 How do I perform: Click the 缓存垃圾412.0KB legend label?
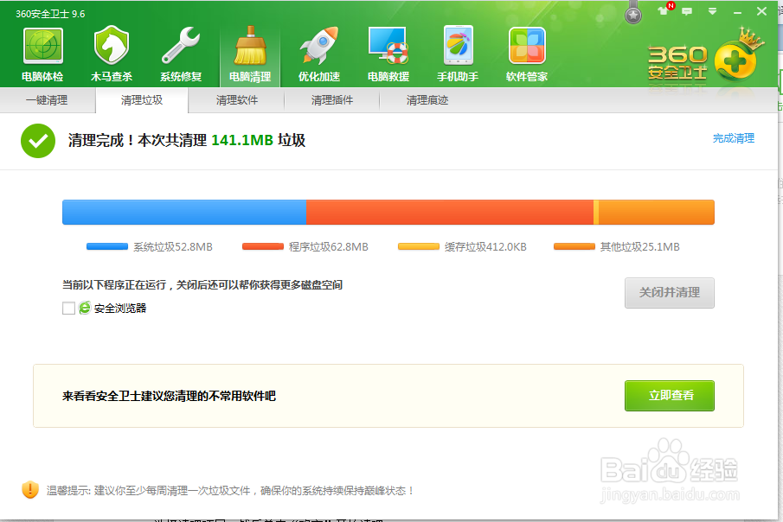(x=485, y=247)
